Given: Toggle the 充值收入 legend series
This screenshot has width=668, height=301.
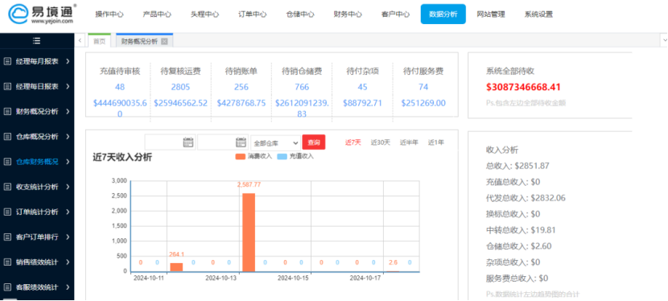Looking at the screenshot, I should pyautogui.click(x=295, y=156).
